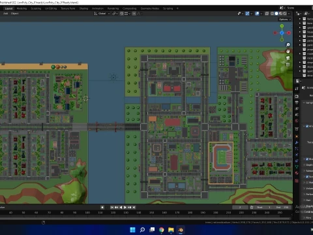
Task: Jump to the timeline start frame
Action: (x=112, y=208)
